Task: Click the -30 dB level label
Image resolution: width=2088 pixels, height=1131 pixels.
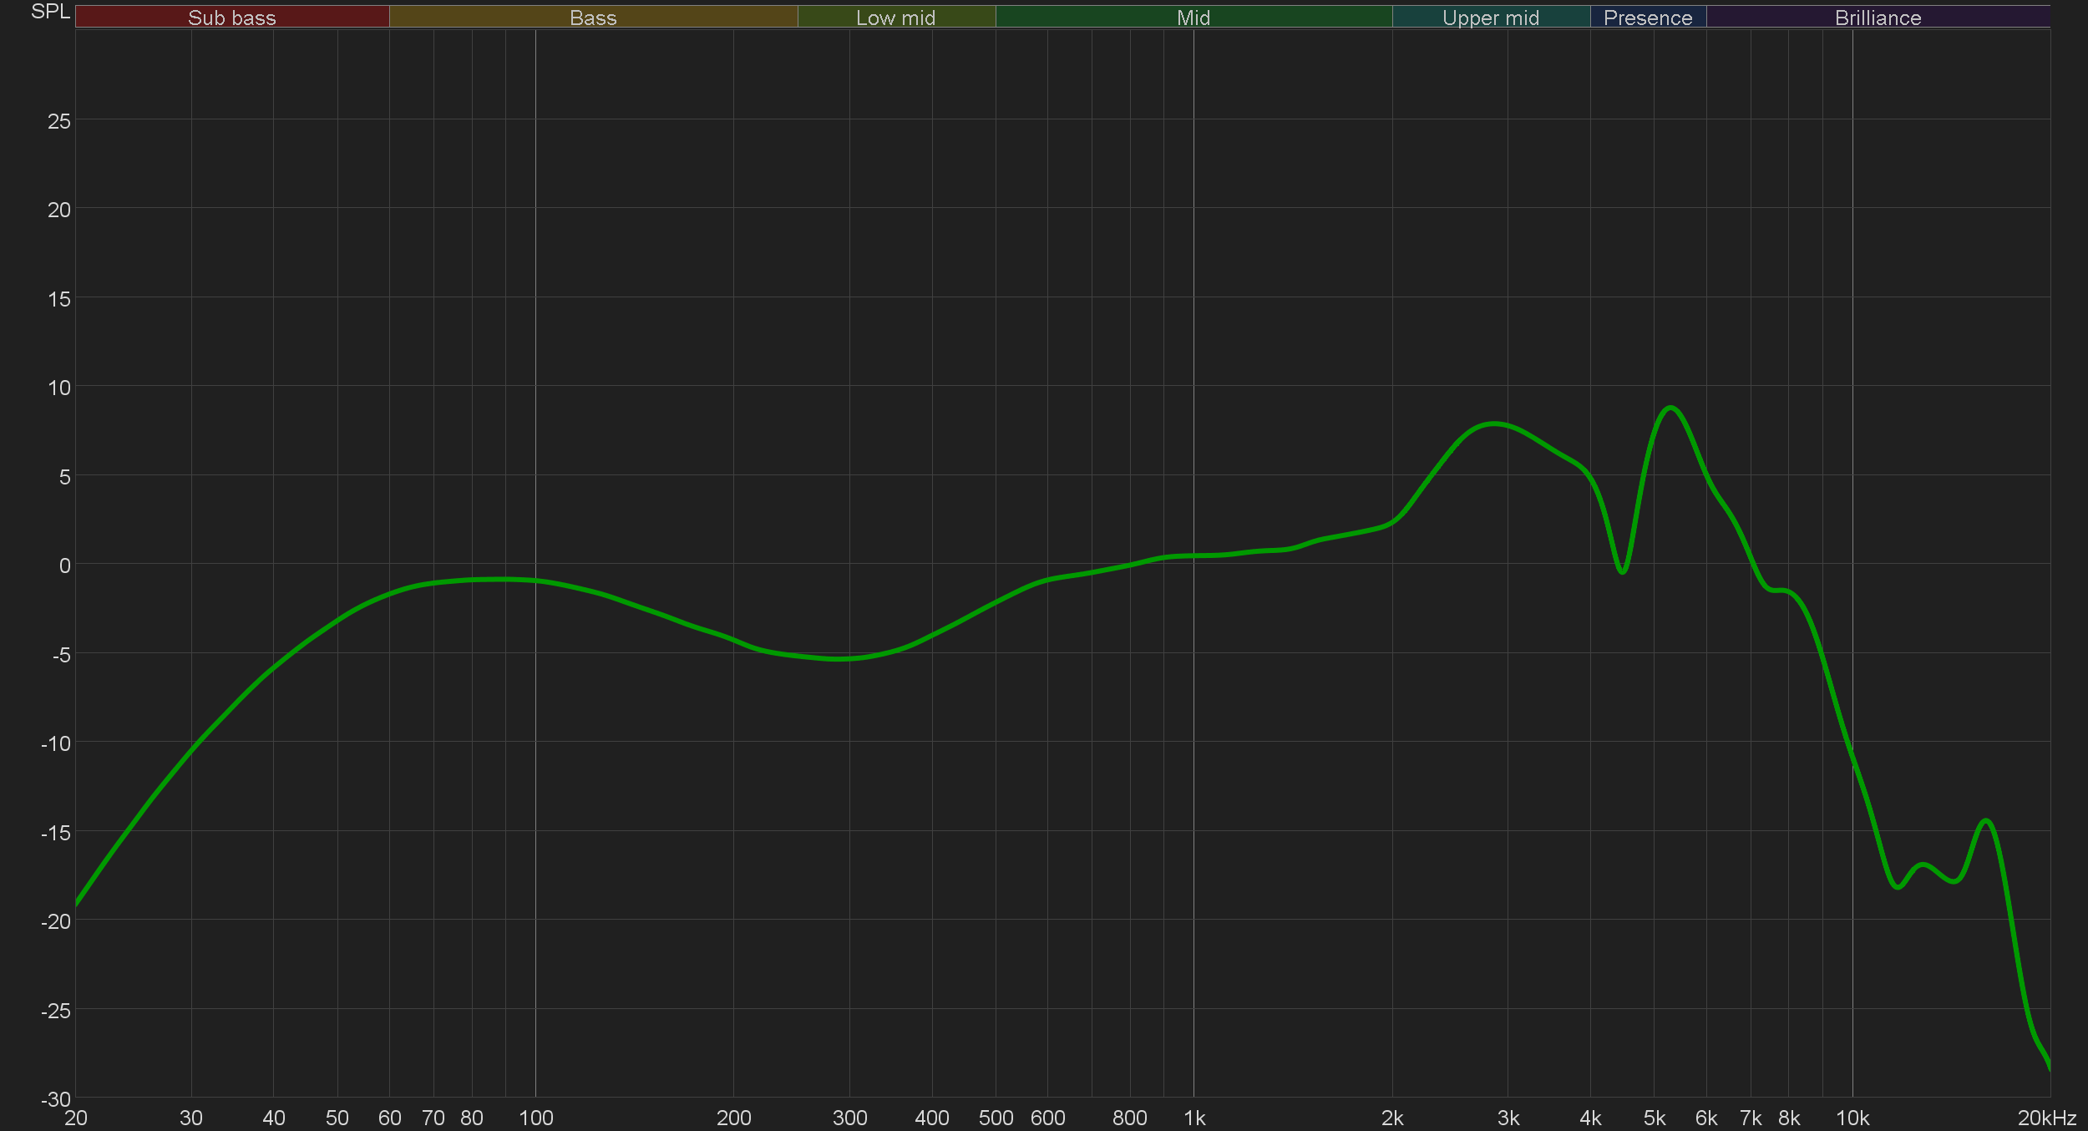Action: [56, 1099]
